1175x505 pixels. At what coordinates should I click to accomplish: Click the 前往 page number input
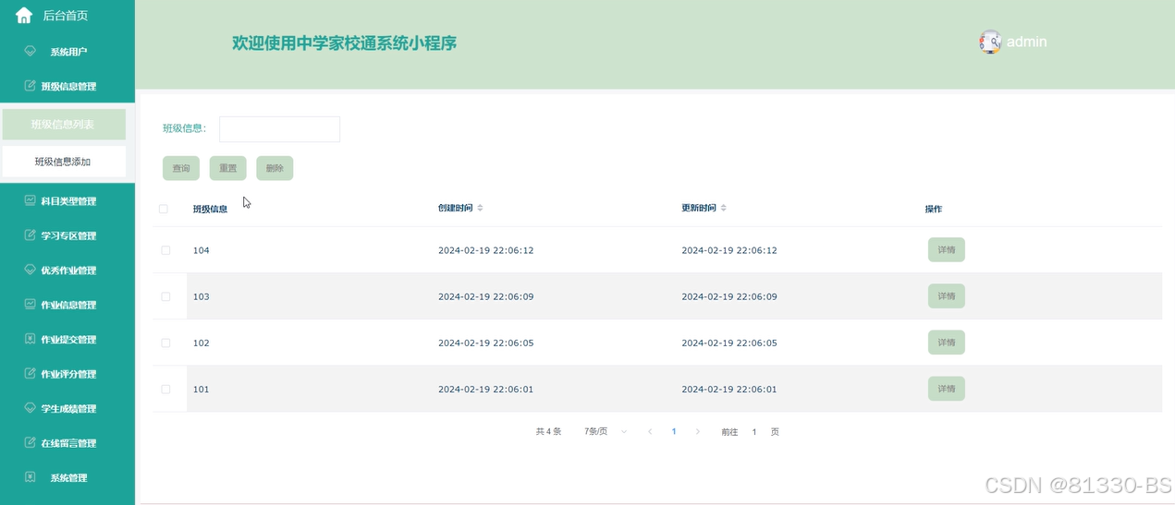click(x=754, y=432)
